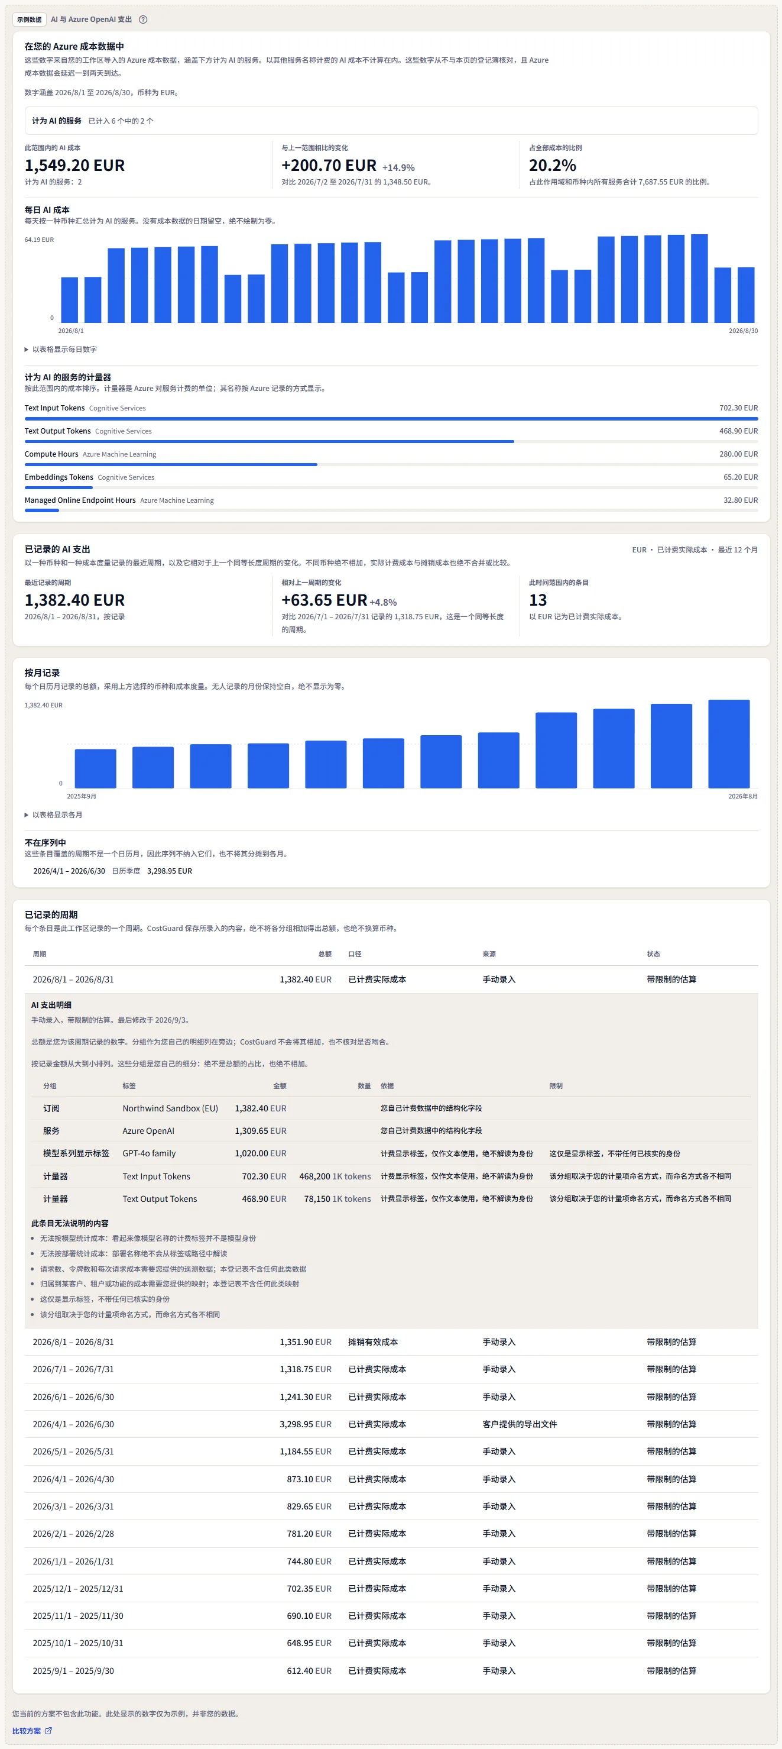
Task: Click the 1,549.20 EUR AI cost value
Action: tap(74, 165)
